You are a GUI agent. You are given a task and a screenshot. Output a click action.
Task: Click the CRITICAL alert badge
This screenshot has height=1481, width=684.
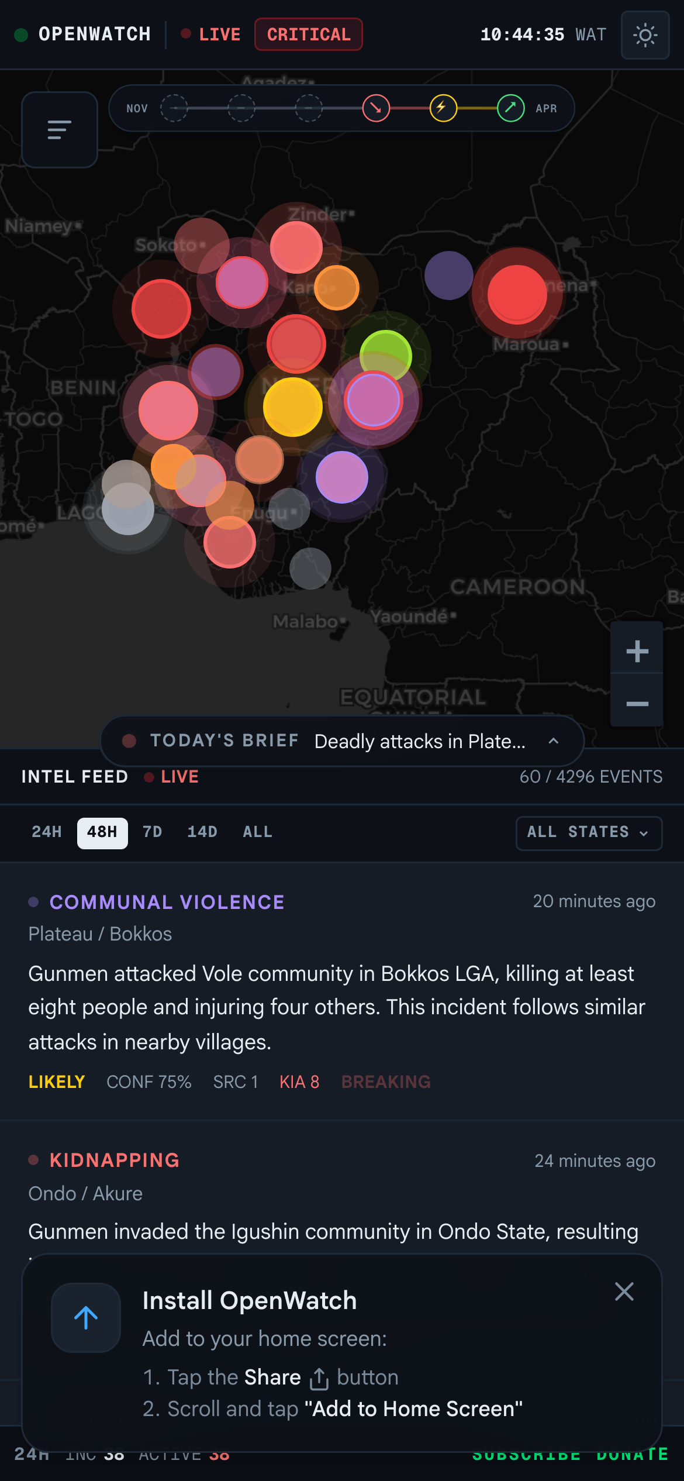point(309,35)
